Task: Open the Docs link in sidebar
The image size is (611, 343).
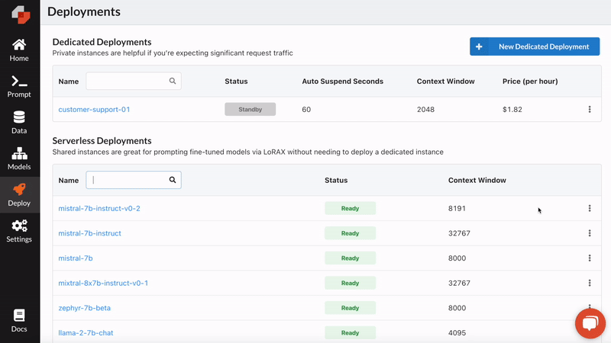Action: pyautogui.click(x=20, y=320)
